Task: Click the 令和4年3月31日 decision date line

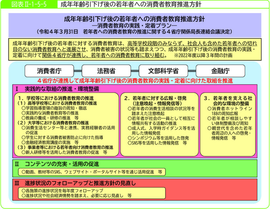Action: pyautogui.click(x=135, y=32)
